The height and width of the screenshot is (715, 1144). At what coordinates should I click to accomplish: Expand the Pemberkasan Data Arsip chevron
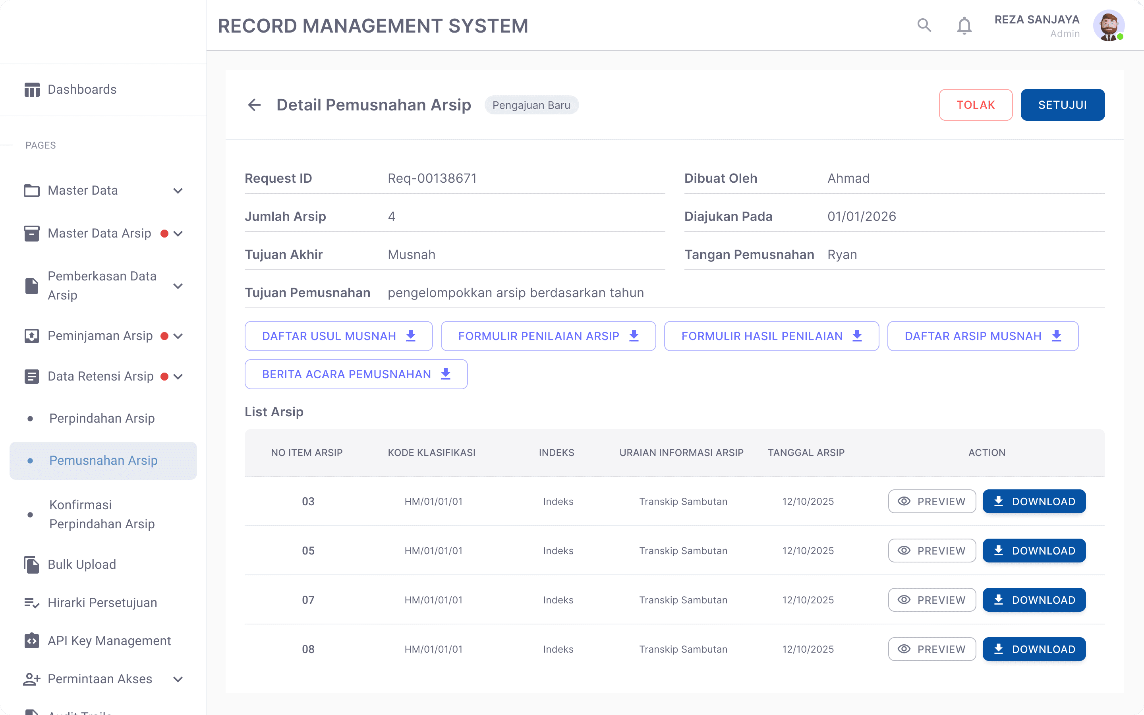(178, 286)
